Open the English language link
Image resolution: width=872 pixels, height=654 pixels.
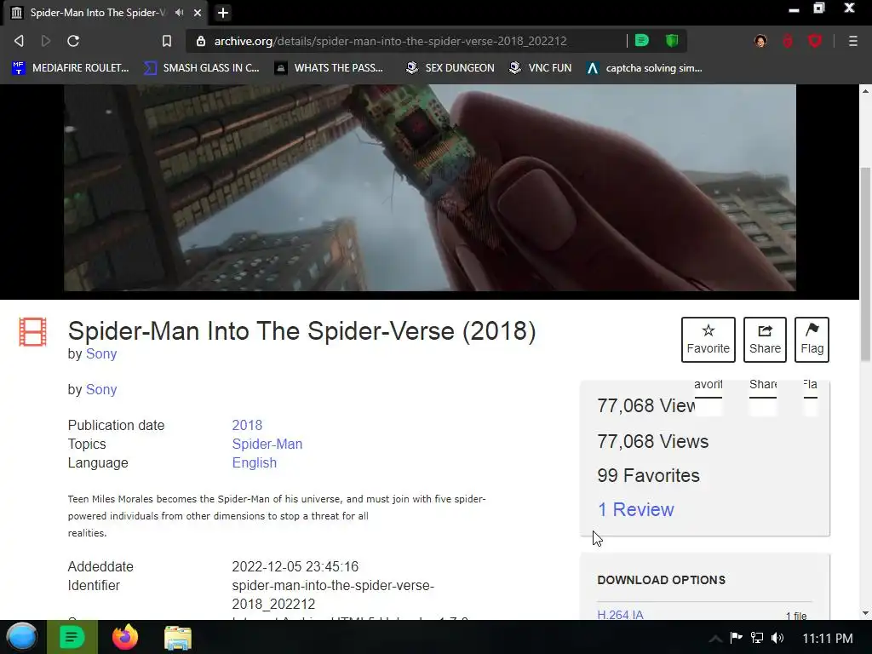tap(254, 462)
